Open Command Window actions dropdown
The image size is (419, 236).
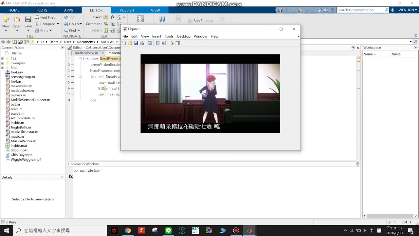tap(358, 164)
